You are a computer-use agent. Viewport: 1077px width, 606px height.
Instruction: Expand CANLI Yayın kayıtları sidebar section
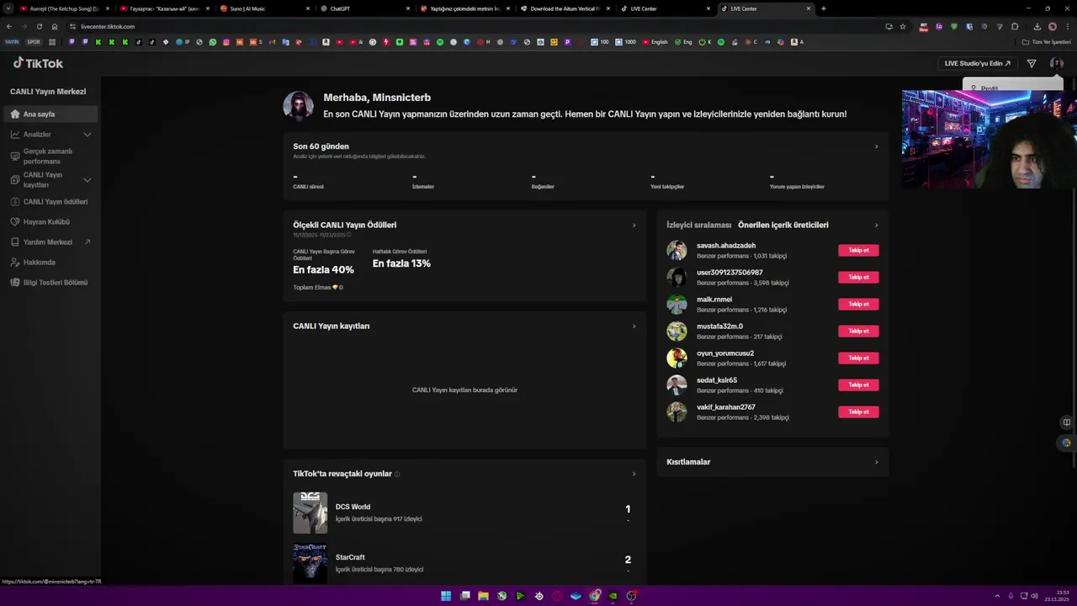[x=87, y=179]
